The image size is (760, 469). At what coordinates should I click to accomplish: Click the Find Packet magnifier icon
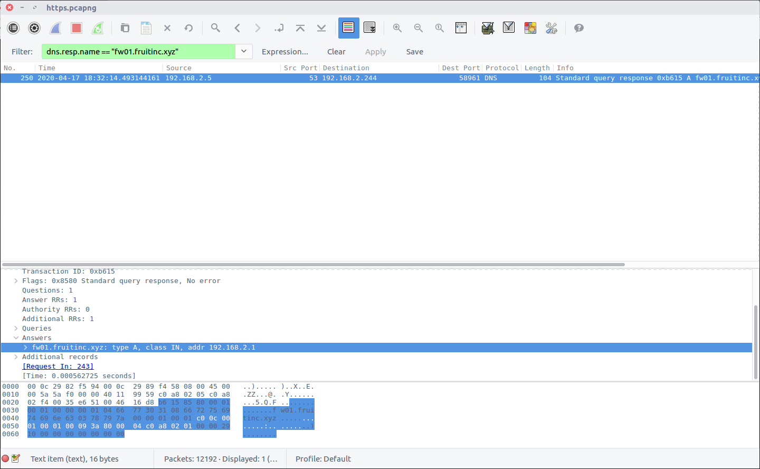[215, 28]
